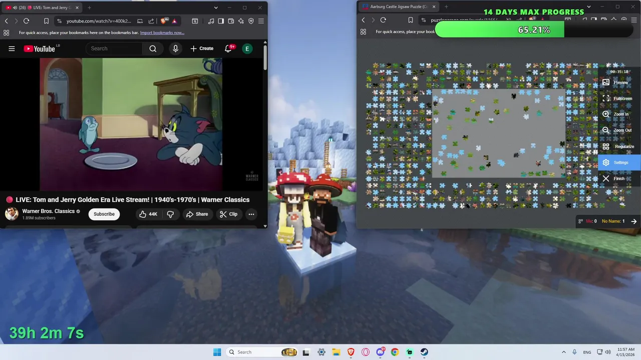Open YouTube notifications bell
Image resolution: width=641 pixels, height=360 pixels.
point(228,48)
